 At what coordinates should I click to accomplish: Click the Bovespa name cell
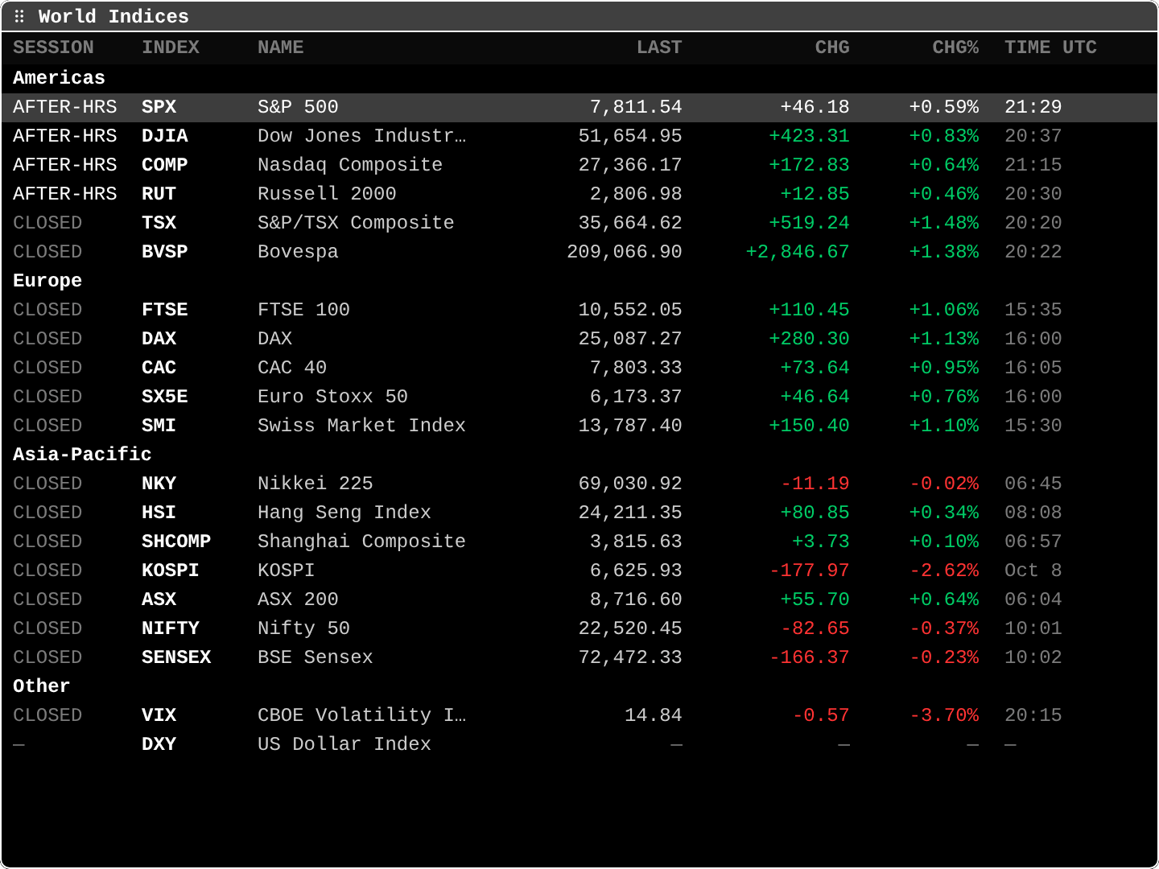[298, 252]
